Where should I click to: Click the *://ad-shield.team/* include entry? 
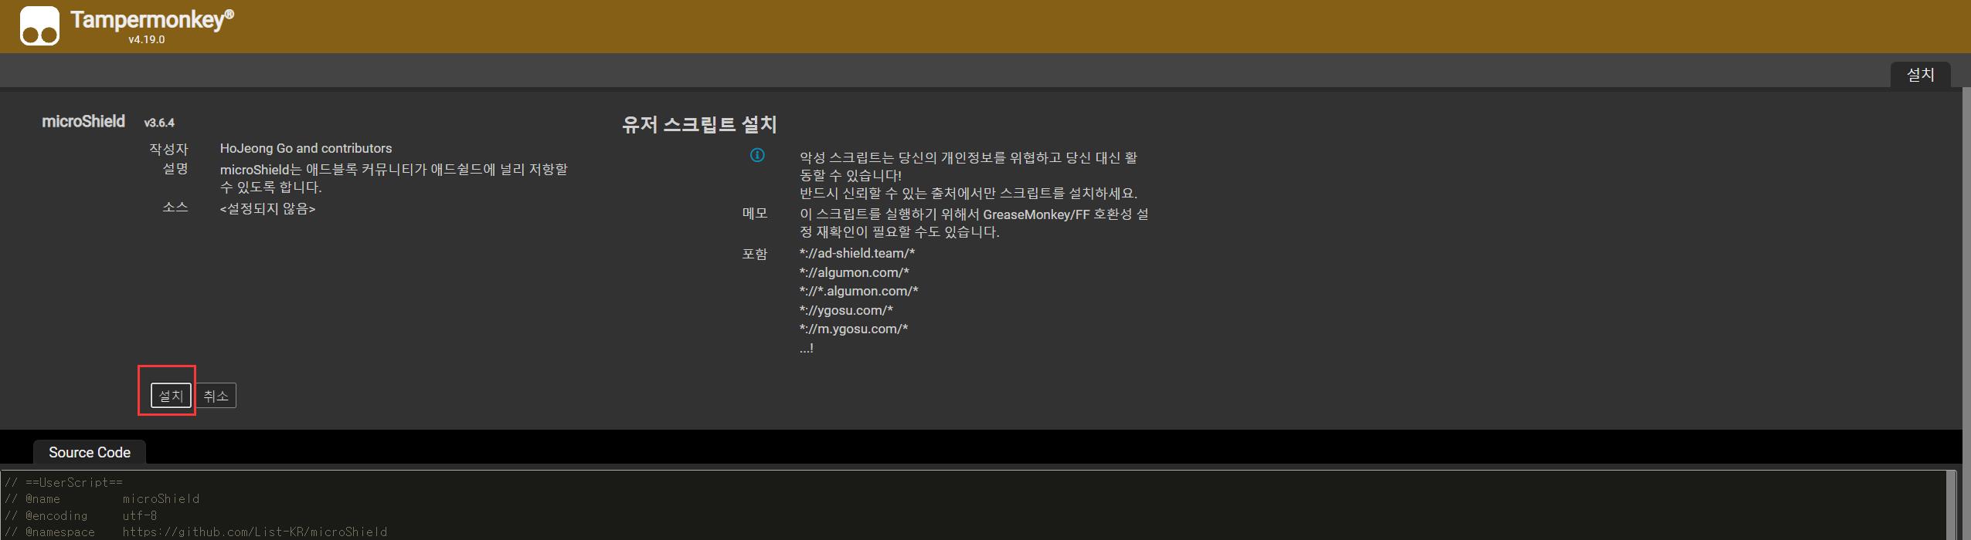[857, 253]
